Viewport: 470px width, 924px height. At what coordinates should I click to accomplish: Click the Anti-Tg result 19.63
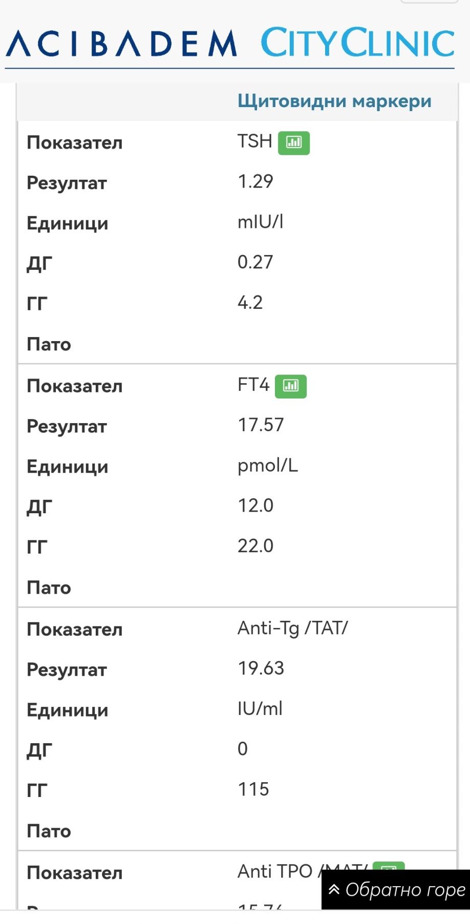[261, 668]
